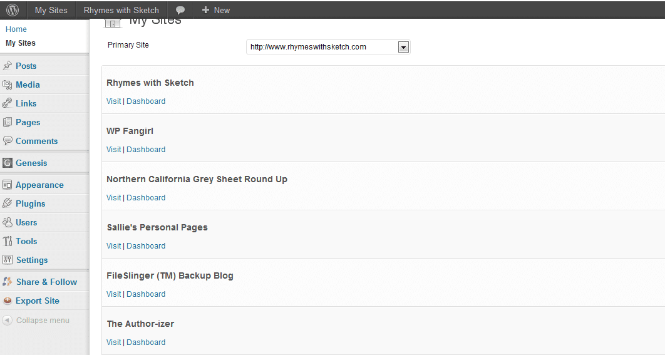Screen dimensions: 665x355
Task: Click the wrench icon beside Tools
Action: [x=8, y=241]
